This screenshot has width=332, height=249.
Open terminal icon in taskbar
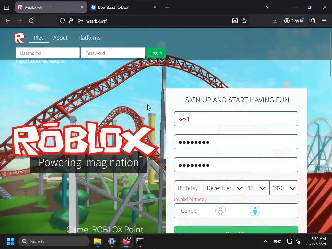(140, 241)
